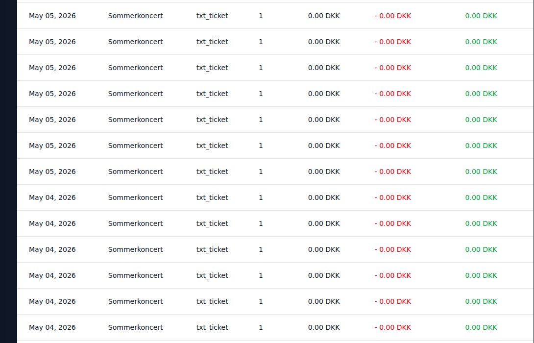This screenshot has width=534, height=343.
Task: Click the topmost visible May 05, 2026 date
Action: pyautogui.click(x=52, y=16)
